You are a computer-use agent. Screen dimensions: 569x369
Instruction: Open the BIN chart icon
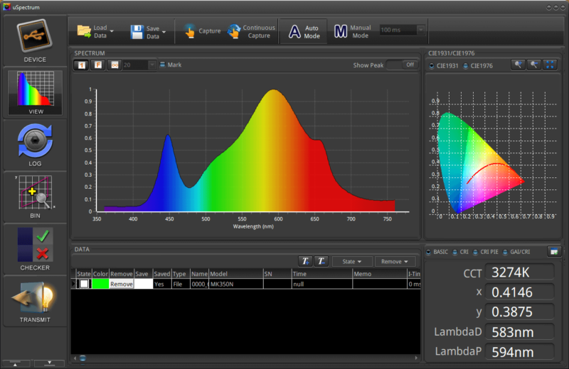35,192
